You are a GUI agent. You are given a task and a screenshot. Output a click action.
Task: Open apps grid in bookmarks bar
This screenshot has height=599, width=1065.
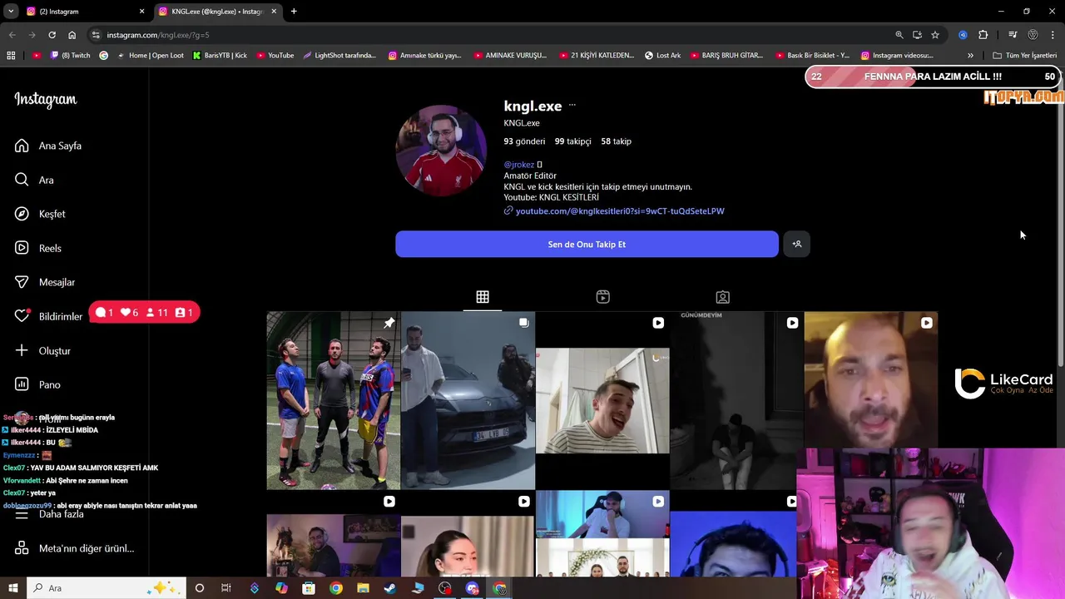11,56
